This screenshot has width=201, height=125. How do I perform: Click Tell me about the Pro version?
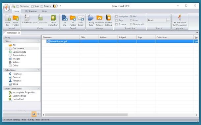tap(180, 20)
